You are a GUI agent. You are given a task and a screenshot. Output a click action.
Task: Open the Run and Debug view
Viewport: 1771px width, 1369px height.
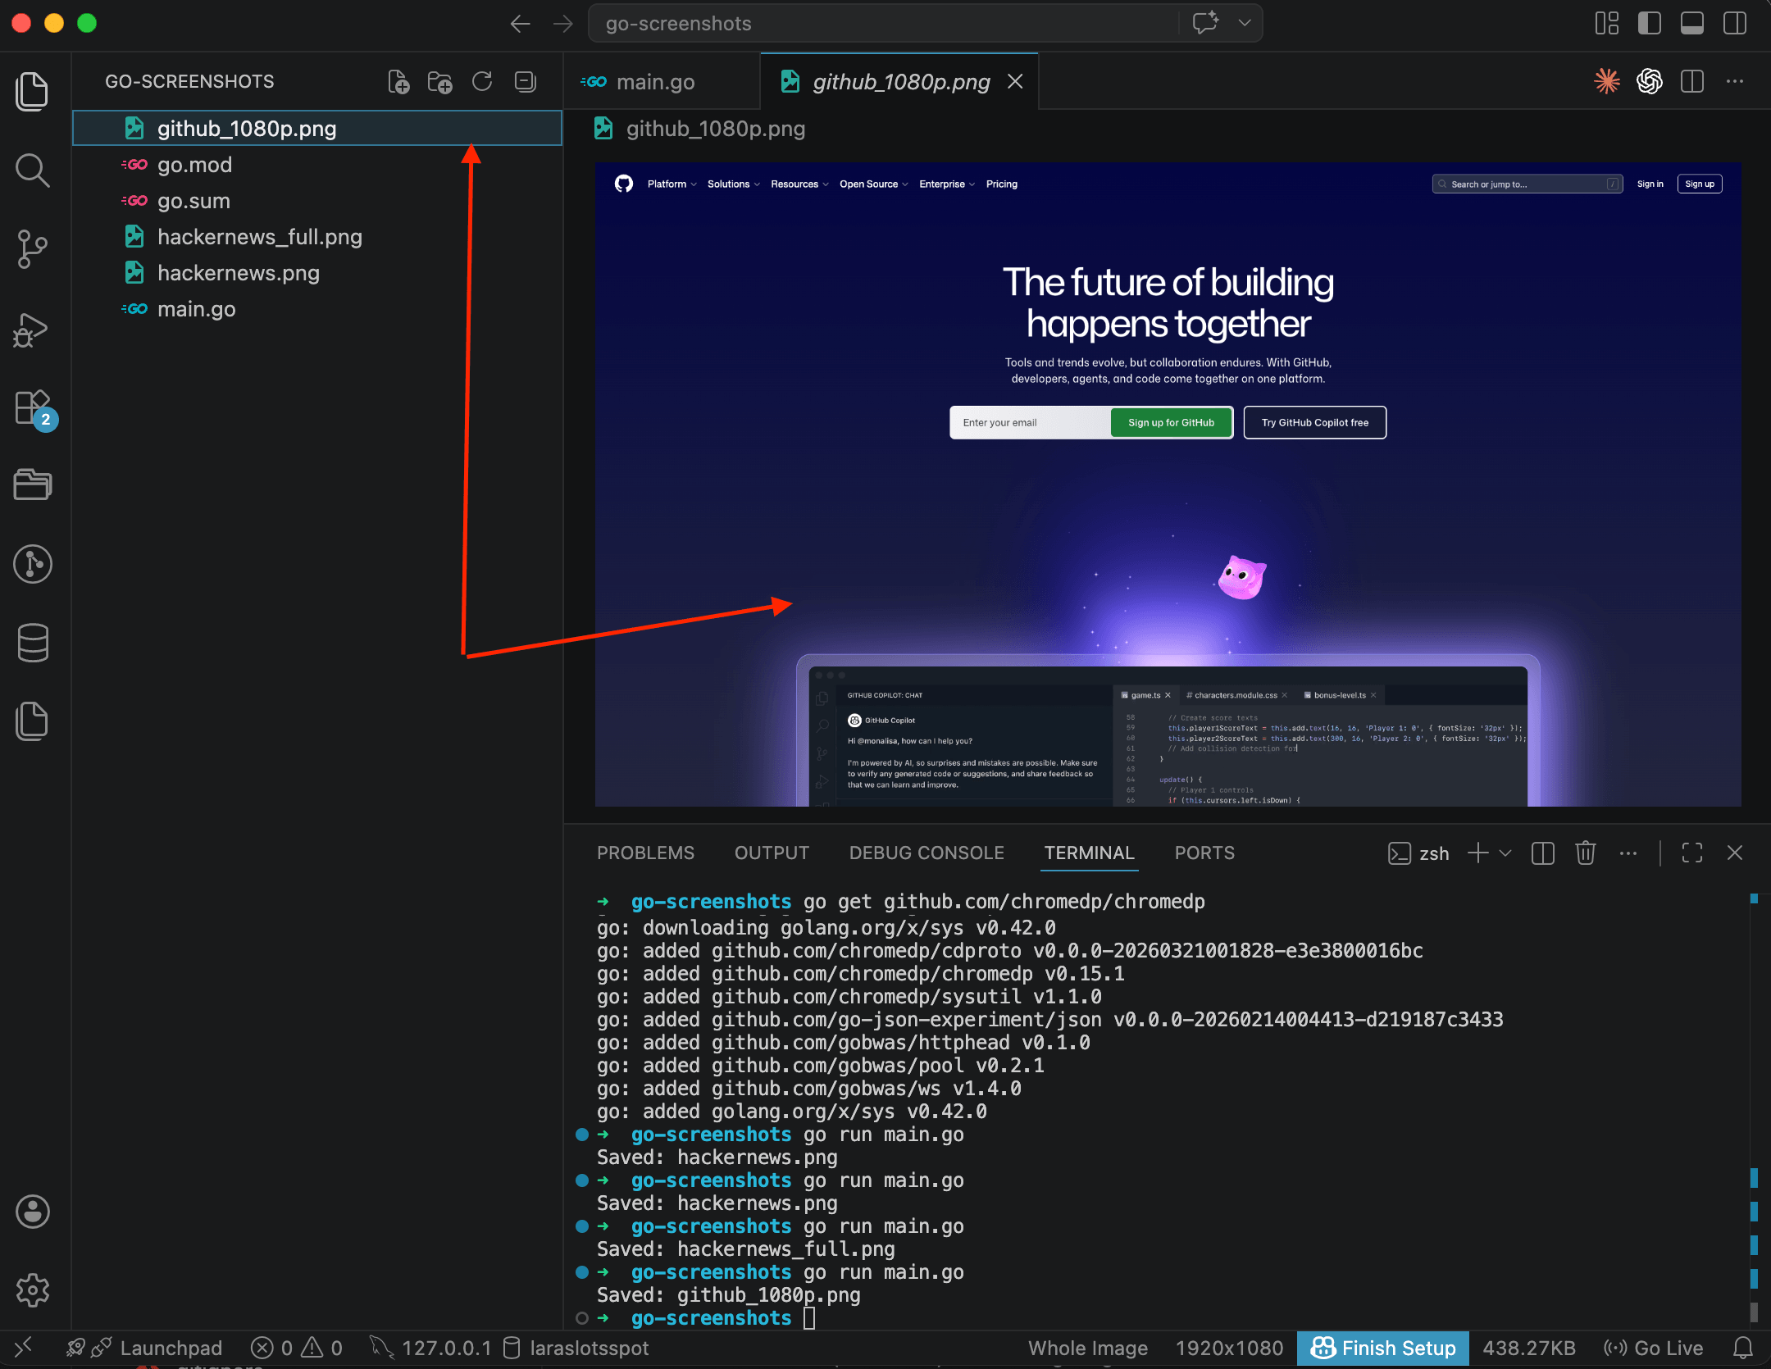[32, 330]
